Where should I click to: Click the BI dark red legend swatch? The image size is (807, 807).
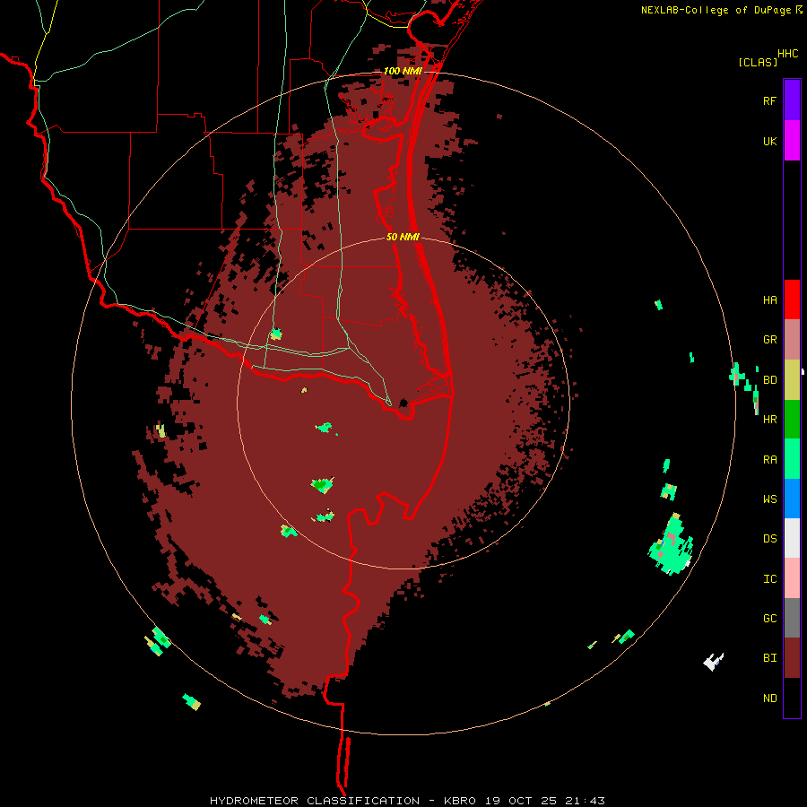click(x=792, y=658)
